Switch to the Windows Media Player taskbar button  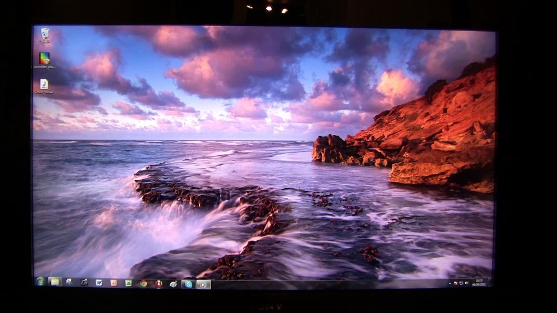pos(203,285)
